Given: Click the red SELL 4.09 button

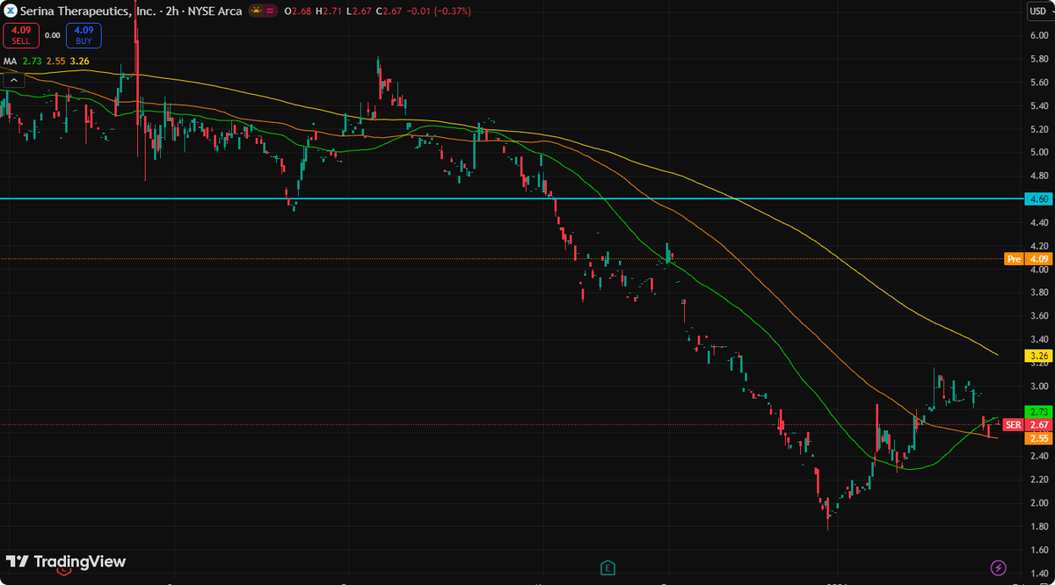Looking at the screenshot, I should pos(21,35).
